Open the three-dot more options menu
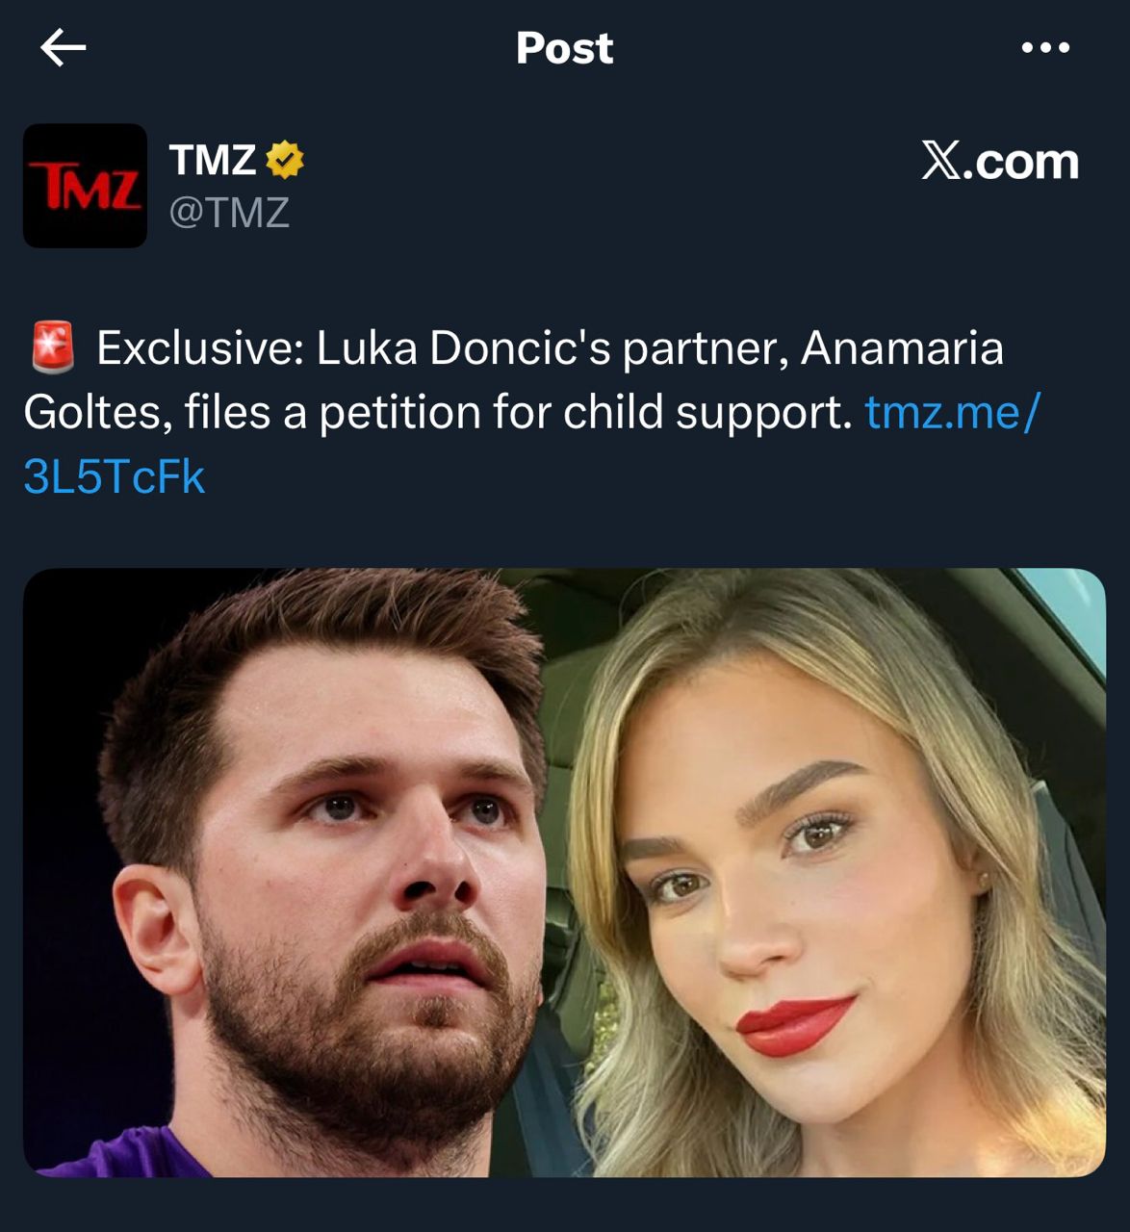 [1045, 47]
